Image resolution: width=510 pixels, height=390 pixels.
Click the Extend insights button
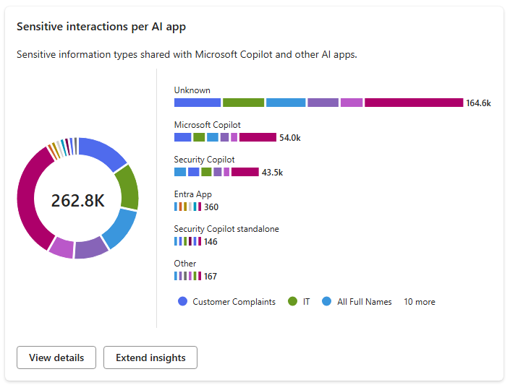(150, 357)
